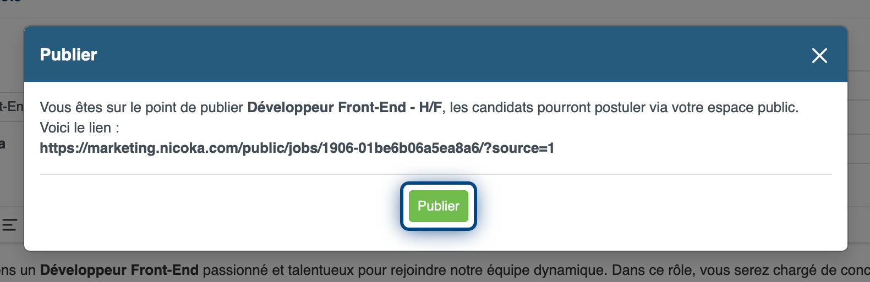Close the Publier dialog with the X
870x282 pixels.
tap(819, 56)
